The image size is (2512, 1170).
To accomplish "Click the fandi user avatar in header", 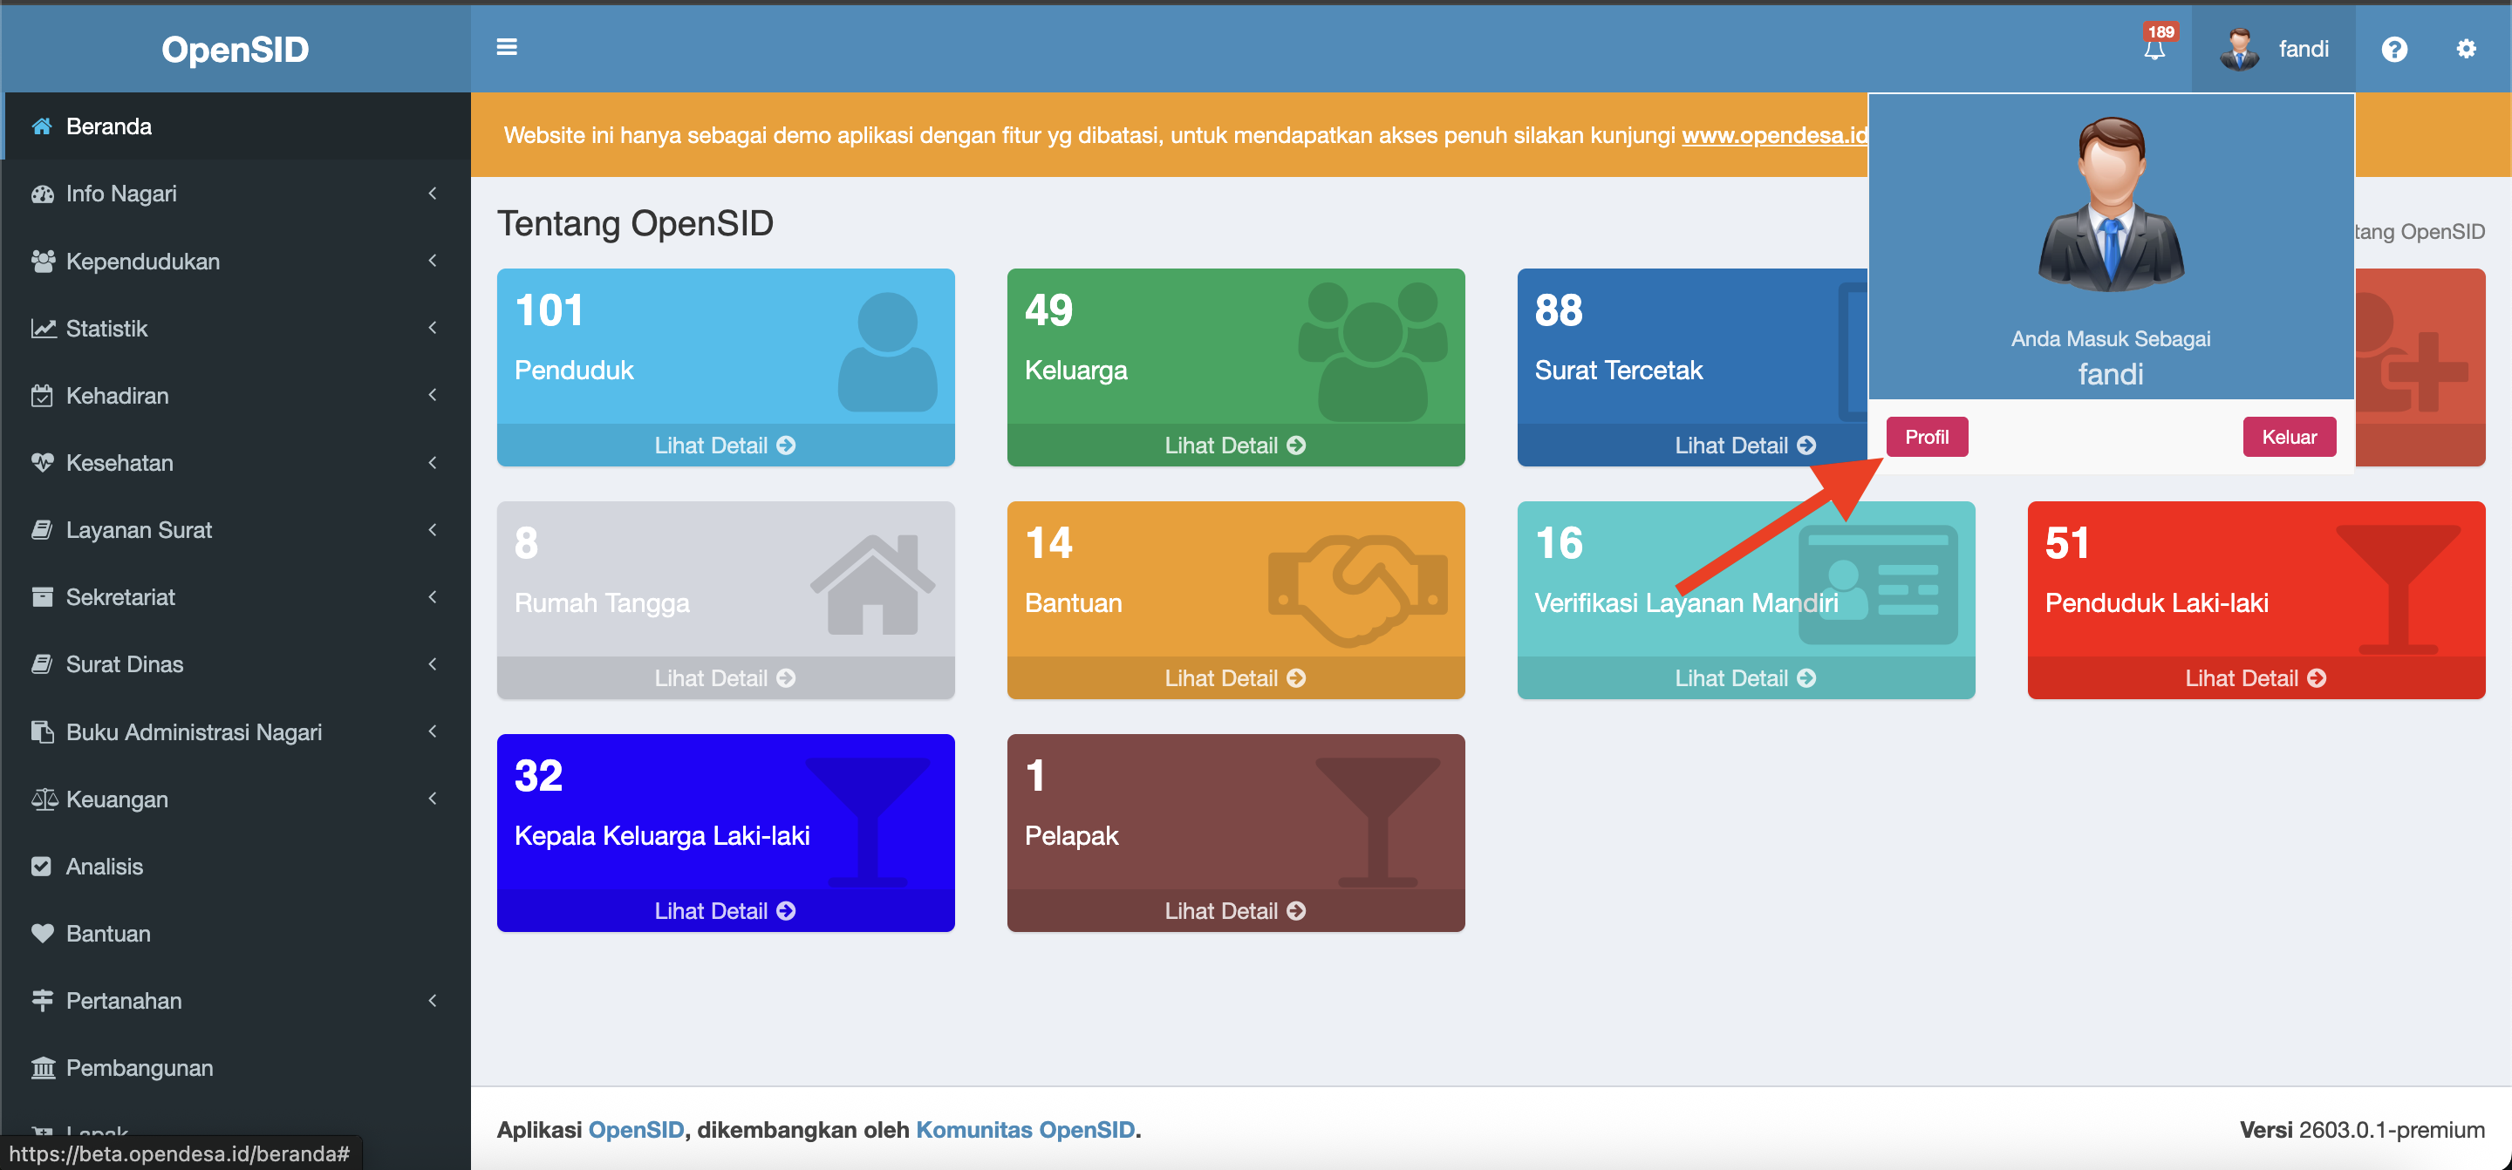I will click(2239, 49).
